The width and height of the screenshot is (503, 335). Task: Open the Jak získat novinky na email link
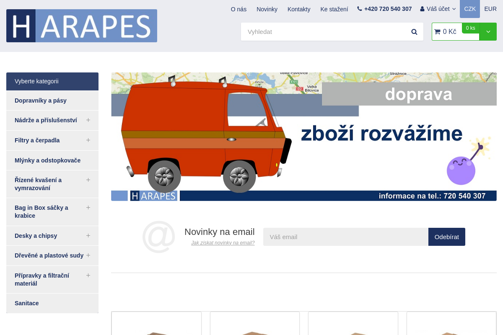(x=223, y=243)
